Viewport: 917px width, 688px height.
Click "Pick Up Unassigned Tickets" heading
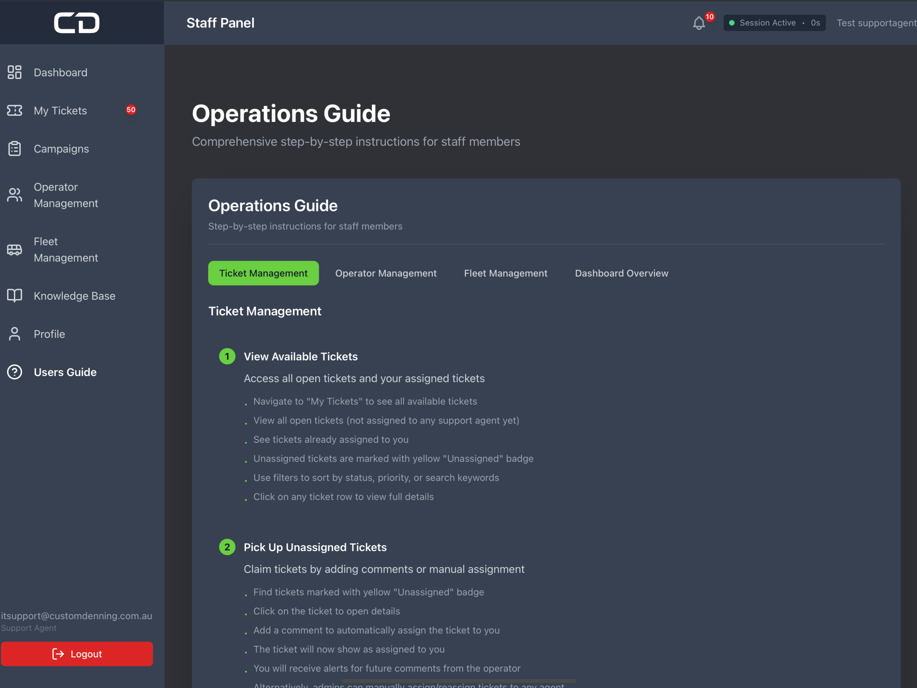point(315,547)
